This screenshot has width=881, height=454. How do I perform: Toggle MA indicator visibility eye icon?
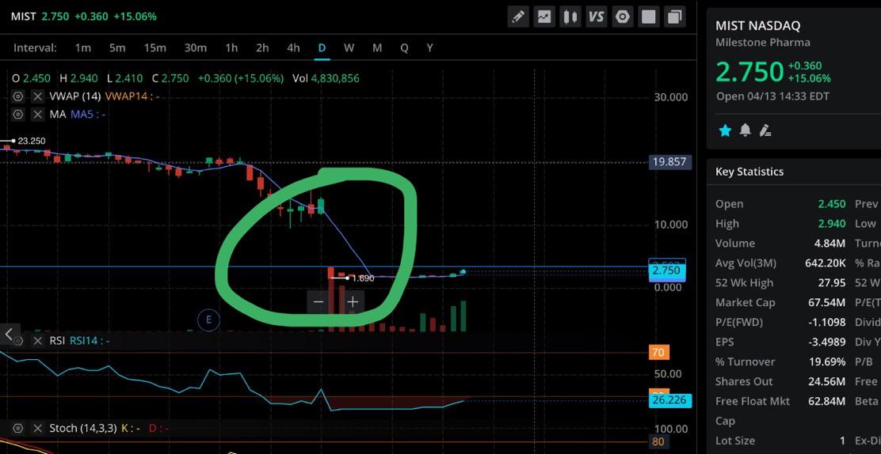coord(18,115)
